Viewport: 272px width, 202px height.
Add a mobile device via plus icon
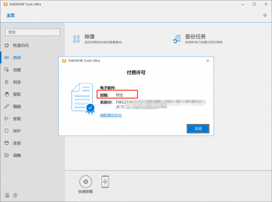pyautogui.click(x=105, y=182)
